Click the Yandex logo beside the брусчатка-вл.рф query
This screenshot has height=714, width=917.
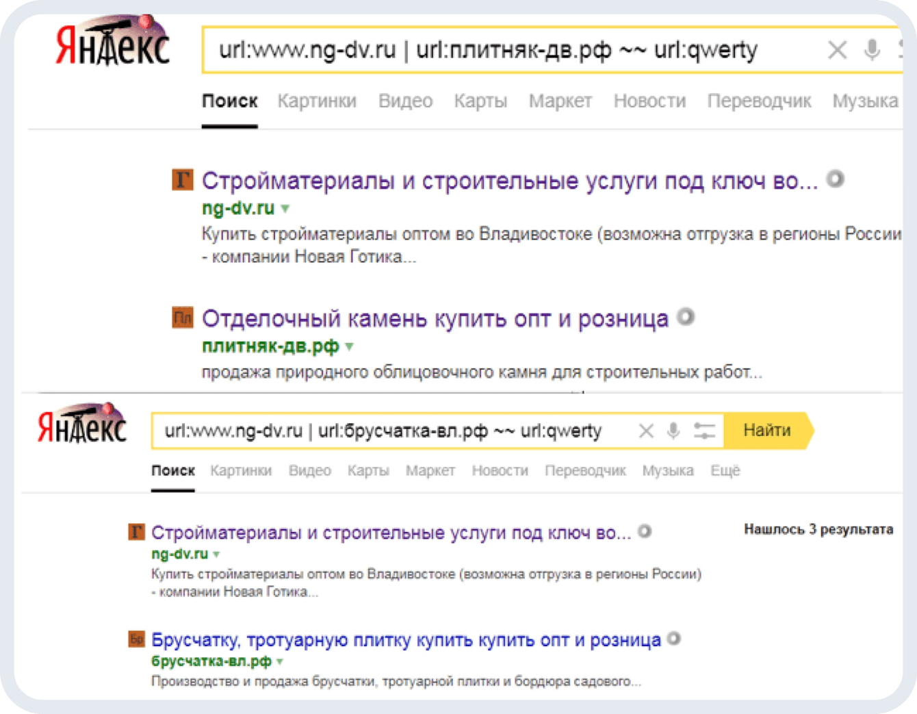click(83, 424)
